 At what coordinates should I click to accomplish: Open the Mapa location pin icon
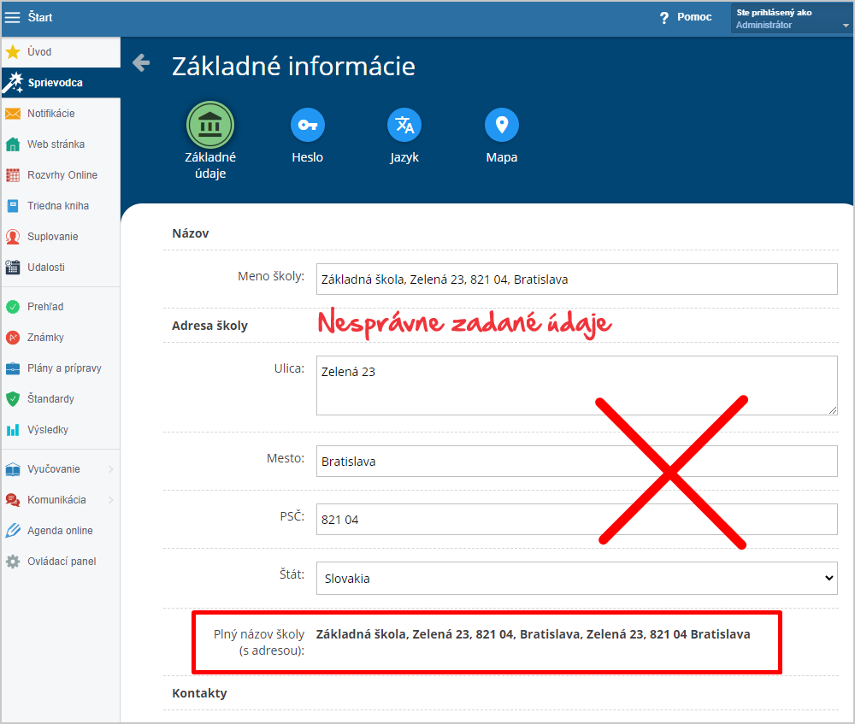tap(502, 125)
